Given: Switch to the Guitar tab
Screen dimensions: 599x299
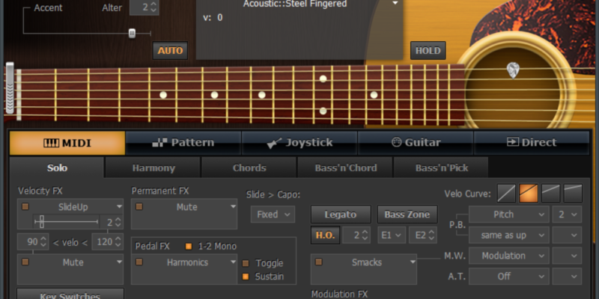Looking at the screenshot, I should coord(416,143).
